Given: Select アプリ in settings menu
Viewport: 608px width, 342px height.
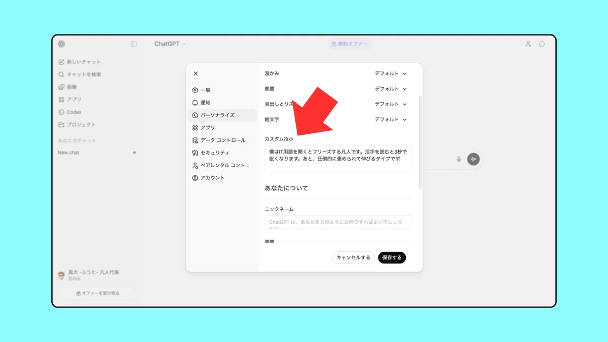Looking at the screenshot, I should (222, 128).
